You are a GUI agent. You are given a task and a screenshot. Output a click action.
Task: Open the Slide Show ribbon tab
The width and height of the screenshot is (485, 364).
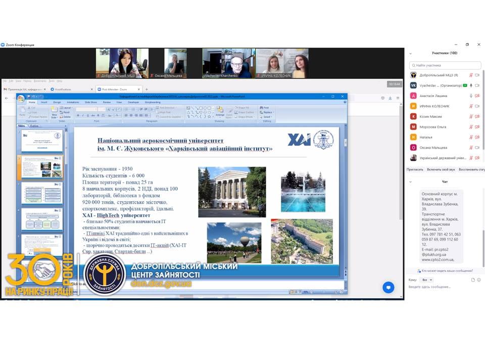(91, 102)
